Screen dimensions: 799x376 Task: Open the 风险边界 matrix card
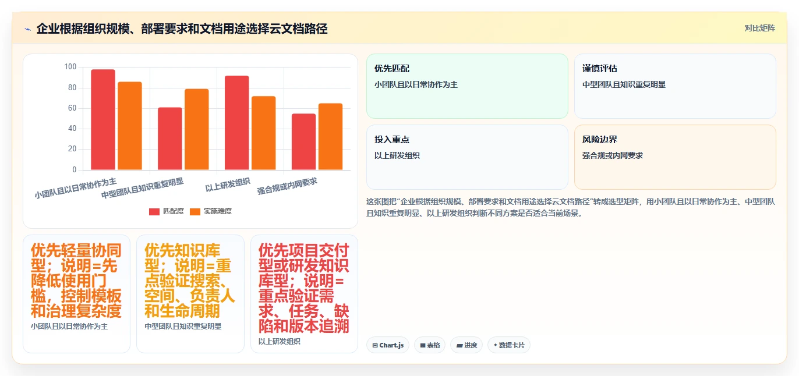pyautogui.click(x=675, y=157)
